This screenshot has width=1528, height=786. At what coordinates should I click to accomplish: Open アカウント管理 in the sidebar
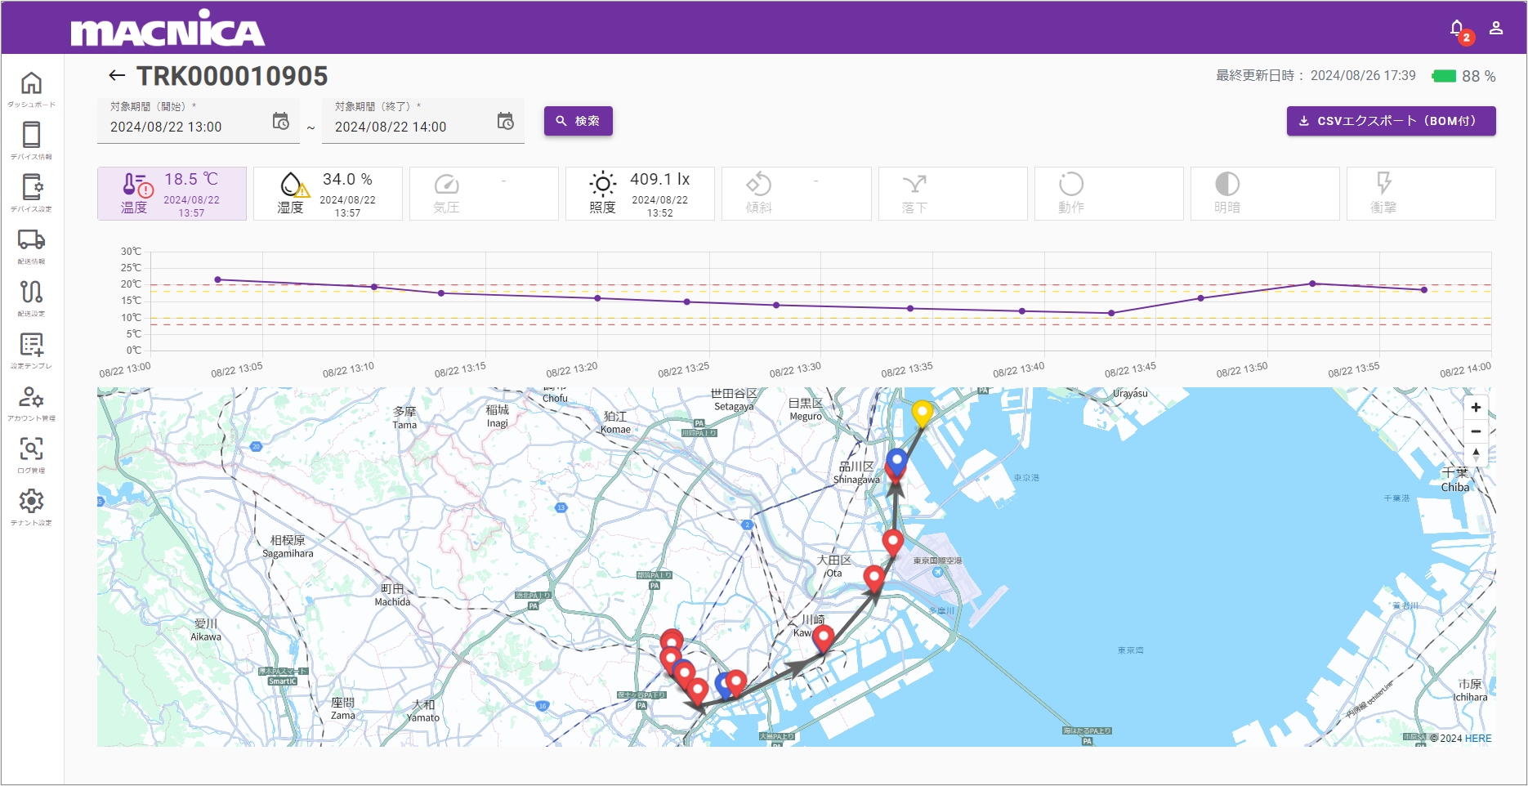pos(31,397)
